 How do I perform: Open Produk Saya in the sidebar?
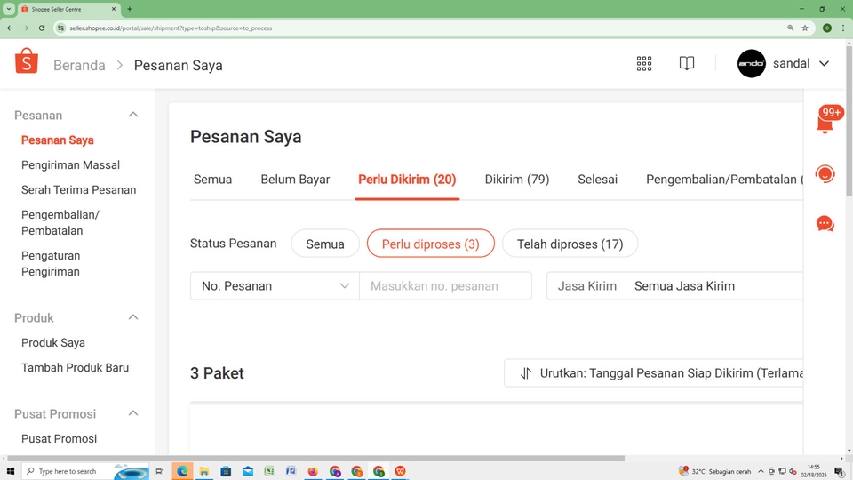pos(53,343)
